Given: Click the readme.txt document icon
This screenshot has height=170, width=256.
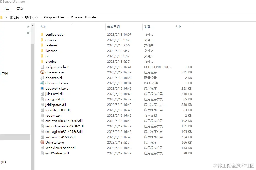Looking at the screenshot, I should point(42,115).
